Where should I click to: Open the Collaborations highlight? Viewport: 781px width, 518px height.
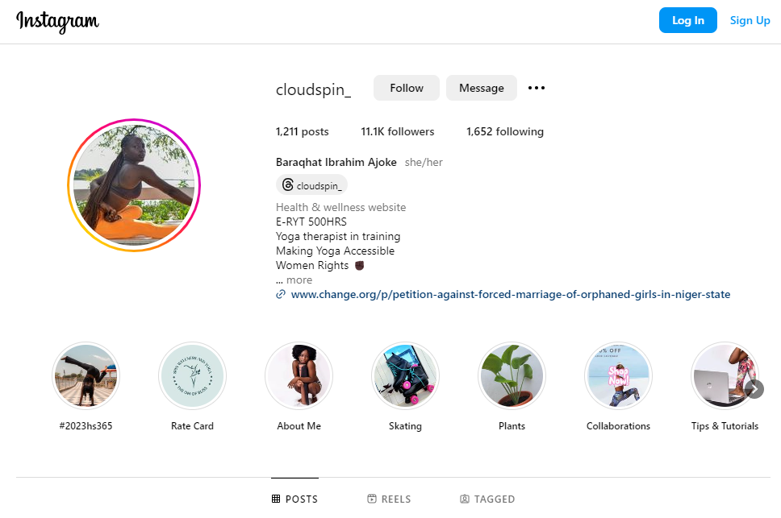(618, 375)
